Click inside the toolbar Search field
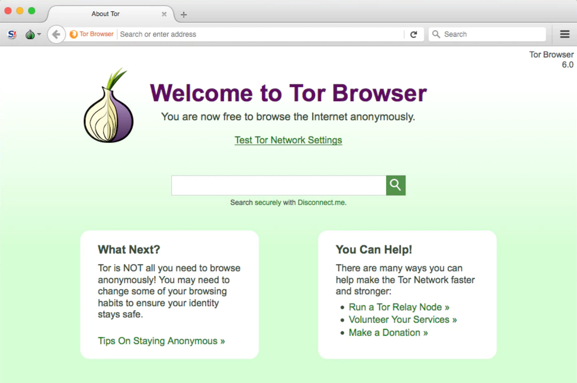 coord(493,34)
